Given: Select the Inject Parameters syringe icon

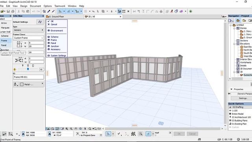Looking at the screenshot, I should tap(53, 11).
